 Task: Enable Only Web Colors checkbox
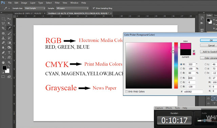[x=126, y=91]
